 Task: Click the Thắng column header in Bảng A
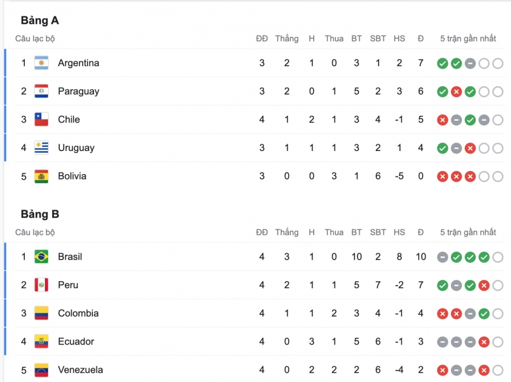click(x=286, y=39)
